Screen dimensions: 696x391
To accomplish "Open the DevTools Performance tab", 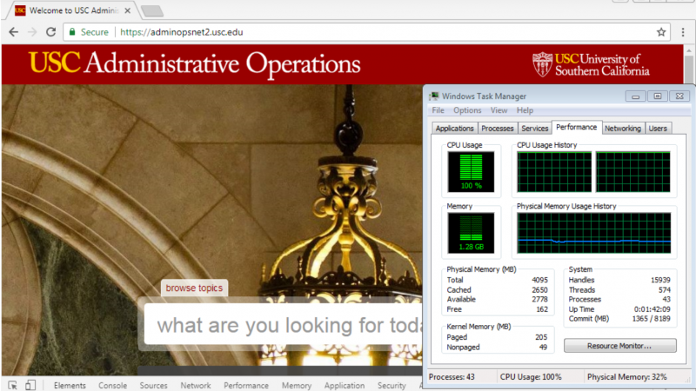I will 246,385.
